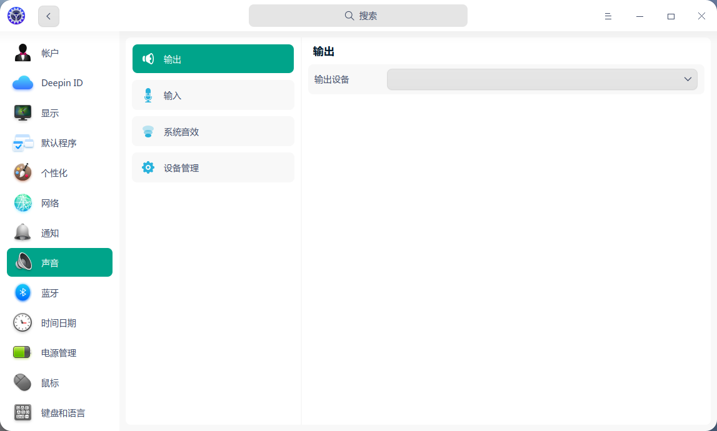
Task: Select the 蓝牙 Bluetooth settings icon
Action: (x=23, y=292)
